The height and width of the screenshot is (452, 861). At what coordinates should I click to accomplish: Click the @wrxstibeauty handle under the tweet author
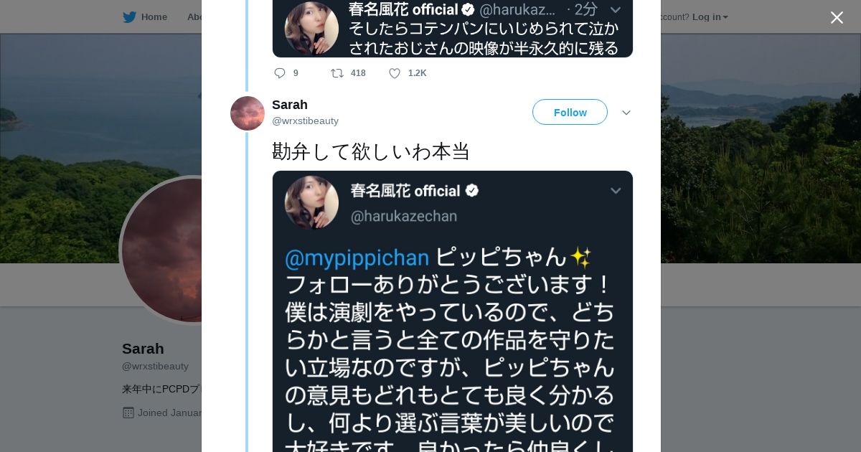point(305,121)
